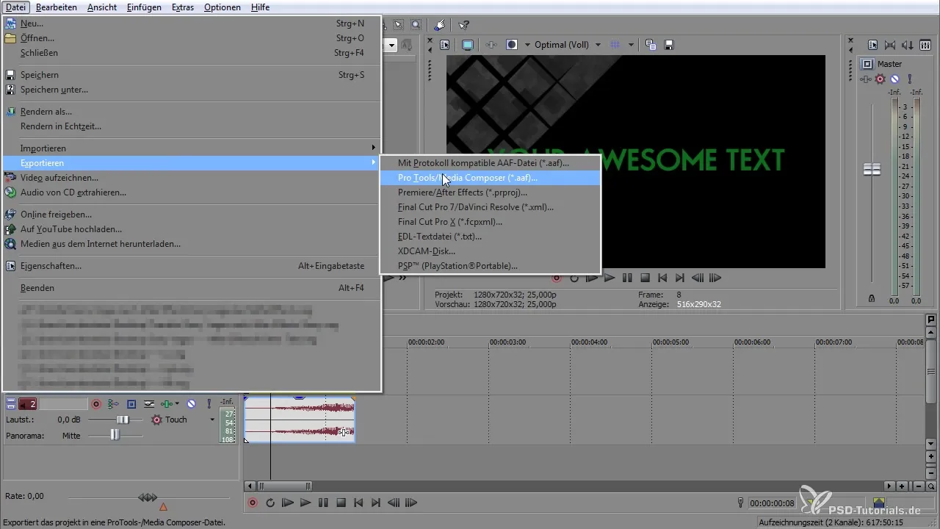Viewport: 940px width, 529px height.
Task: Select Pro Tools/Media Composer (*.aaf) export
Action: [x=490, y=178]
